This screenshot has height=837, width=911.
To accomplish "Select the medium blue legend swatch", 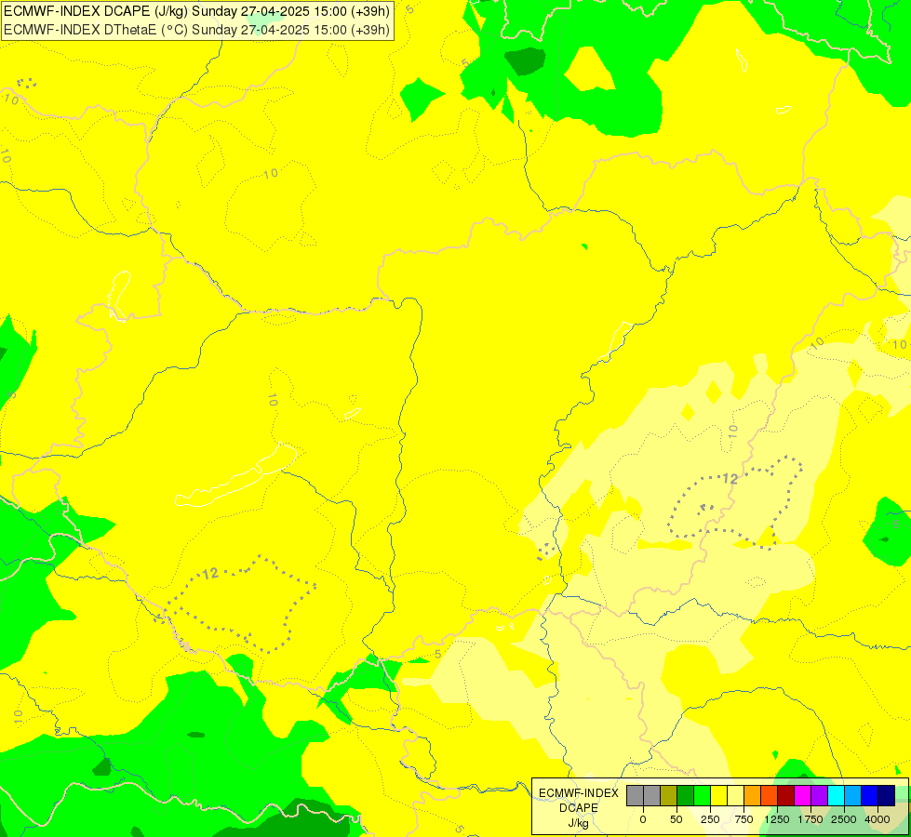I will click(x=870, y=795).
